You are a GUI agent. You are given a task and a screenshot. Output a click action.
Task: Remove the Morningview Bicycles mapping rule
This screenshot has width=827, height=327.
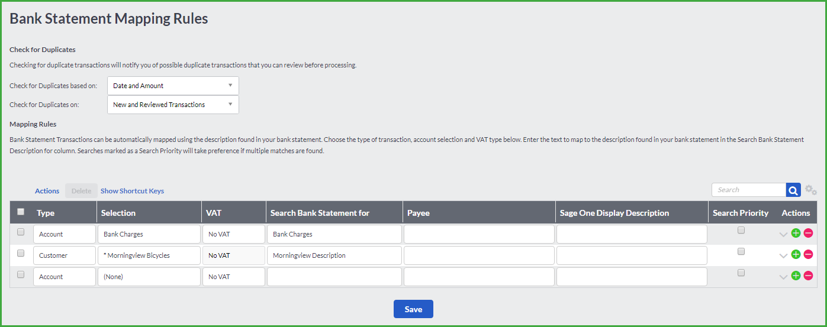click(x=808, y=254)
